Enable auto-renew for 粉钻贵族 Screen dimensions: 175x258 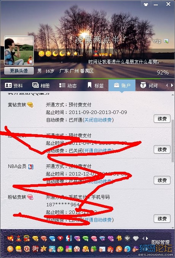[x=98, y=220]
